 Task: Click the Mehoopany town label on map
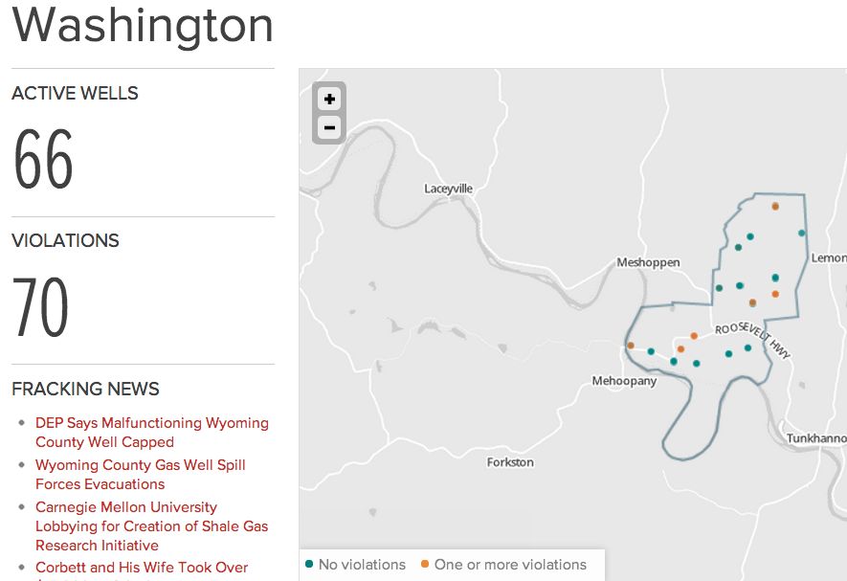pos(624,381)
